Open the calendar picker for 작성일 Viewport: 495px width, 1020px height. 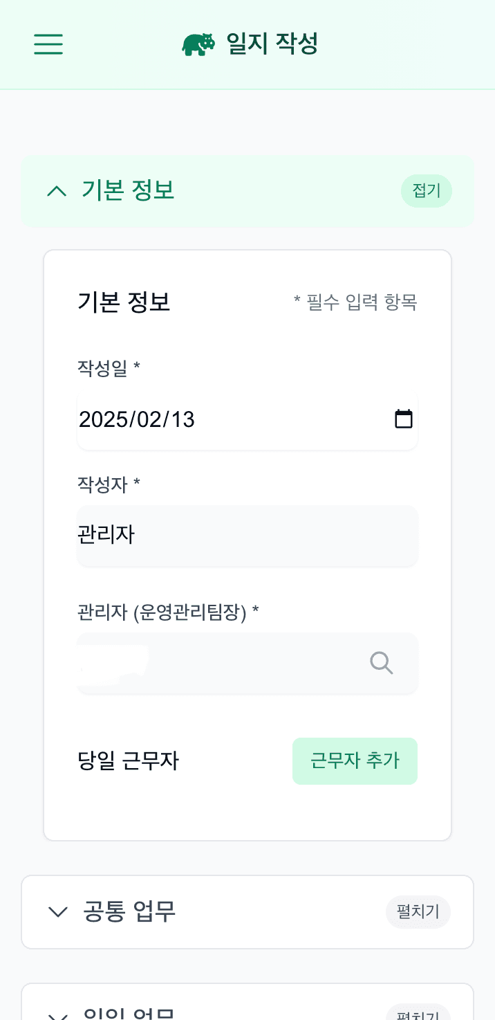click(404, 419)
